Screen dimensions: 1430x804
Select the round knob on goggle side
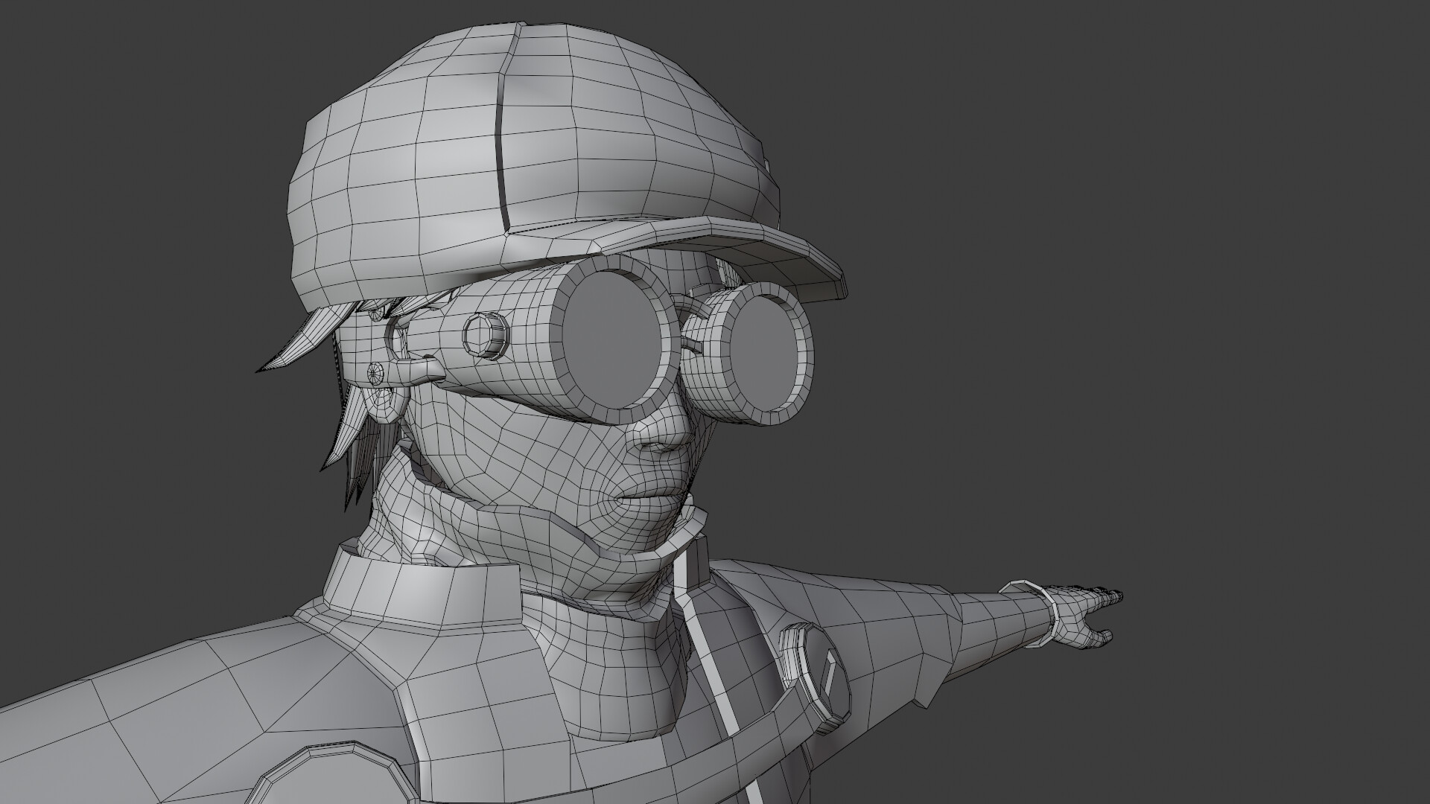(x=486, y=336)
